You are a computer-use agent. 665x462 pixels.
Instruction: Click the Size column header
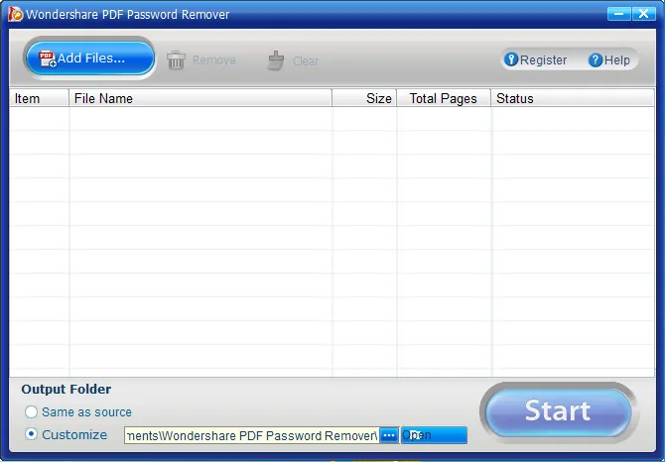click(x=364, y=98)
